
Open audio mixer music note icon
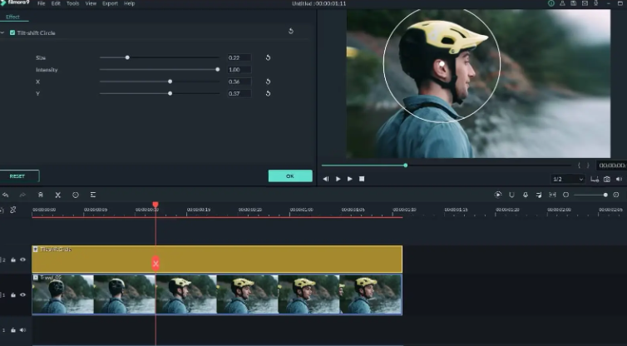539,195
